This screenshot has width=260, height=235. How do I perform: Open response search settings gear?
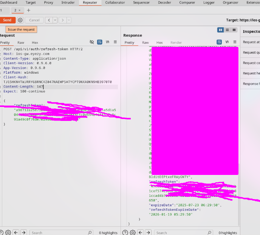coord(133,232)
